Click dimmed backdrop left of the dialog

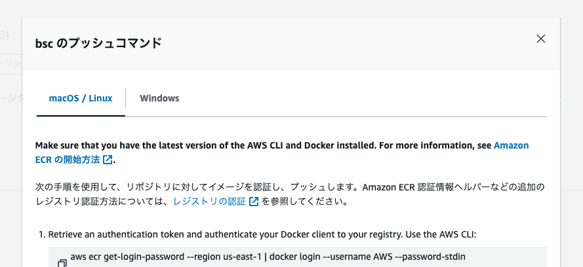click(x=10, y=164)
